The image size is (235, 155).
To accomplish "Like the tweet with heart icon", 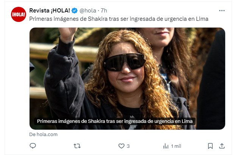I will (121, 146).
